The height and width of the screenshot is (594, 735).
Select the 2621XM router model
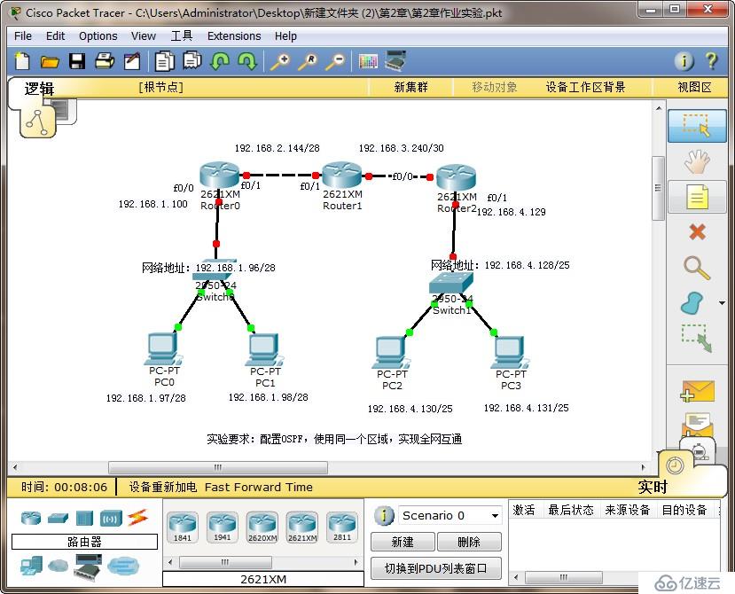coord(302,527)
